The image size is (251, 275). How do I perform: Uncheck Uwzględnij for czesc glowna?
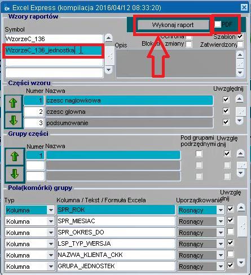[x=226, y=111]
